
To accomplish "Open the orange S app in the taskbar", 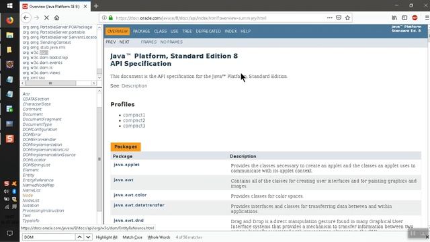I will pos(9,138).
